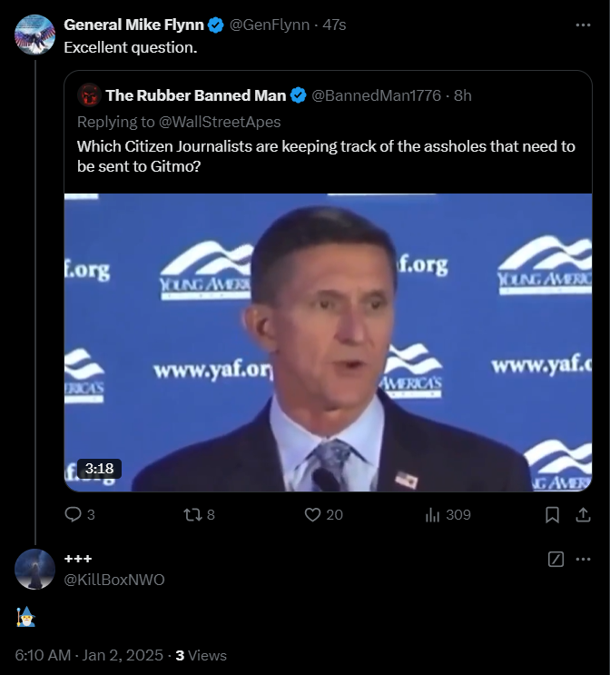
Task: View post analytics bar chart icon
Action: click(x=432, y=515)
